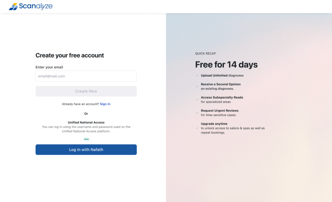332x202 pixels.
Task: Click the Unified National Access heading
Action: (86, 123)
